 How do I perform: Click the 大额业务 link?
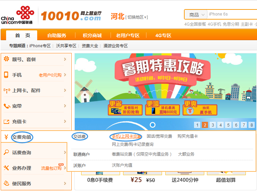coord(186,154)
